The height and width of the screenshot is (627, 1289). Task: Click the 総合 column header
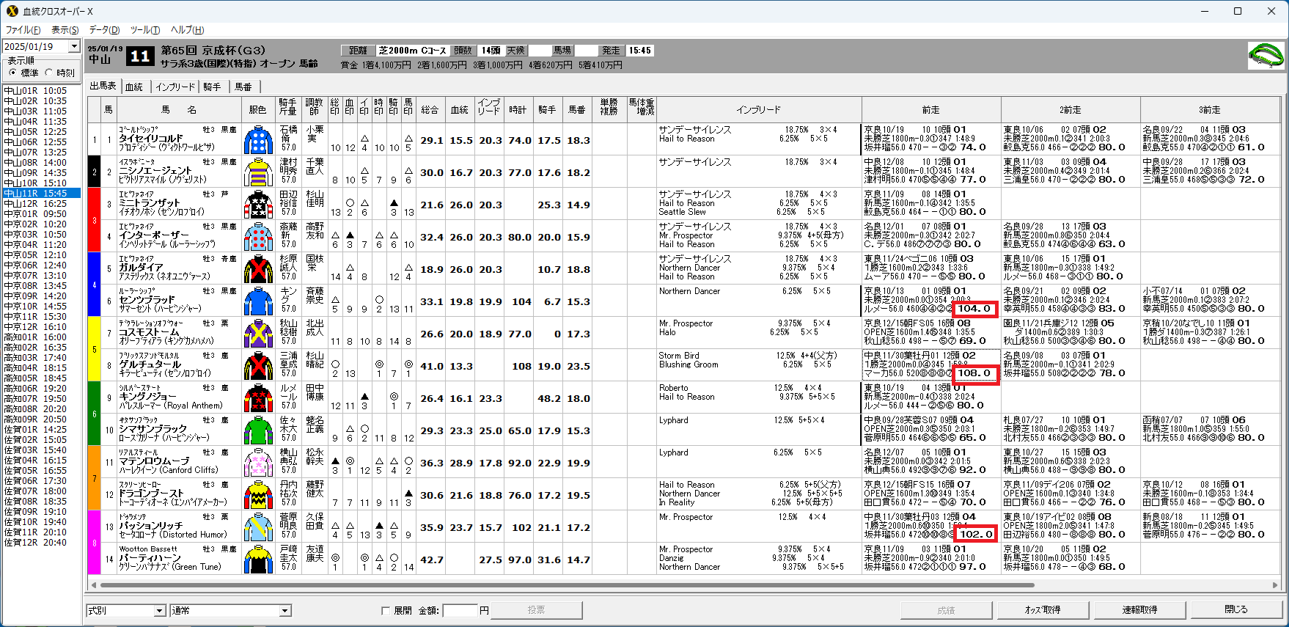[430, 110]
